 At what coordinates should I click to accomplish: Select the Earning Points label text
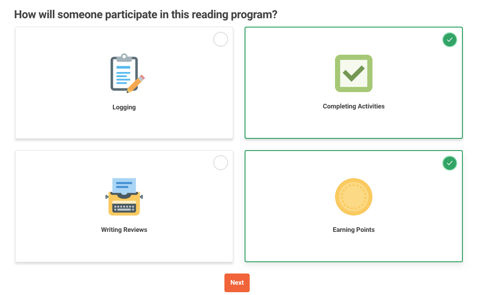354,230
